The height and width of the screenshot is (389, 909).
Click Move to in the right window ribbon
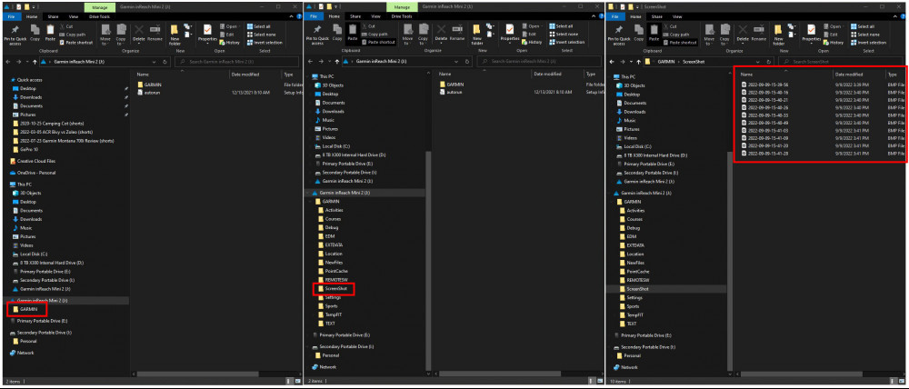(710, 35)
